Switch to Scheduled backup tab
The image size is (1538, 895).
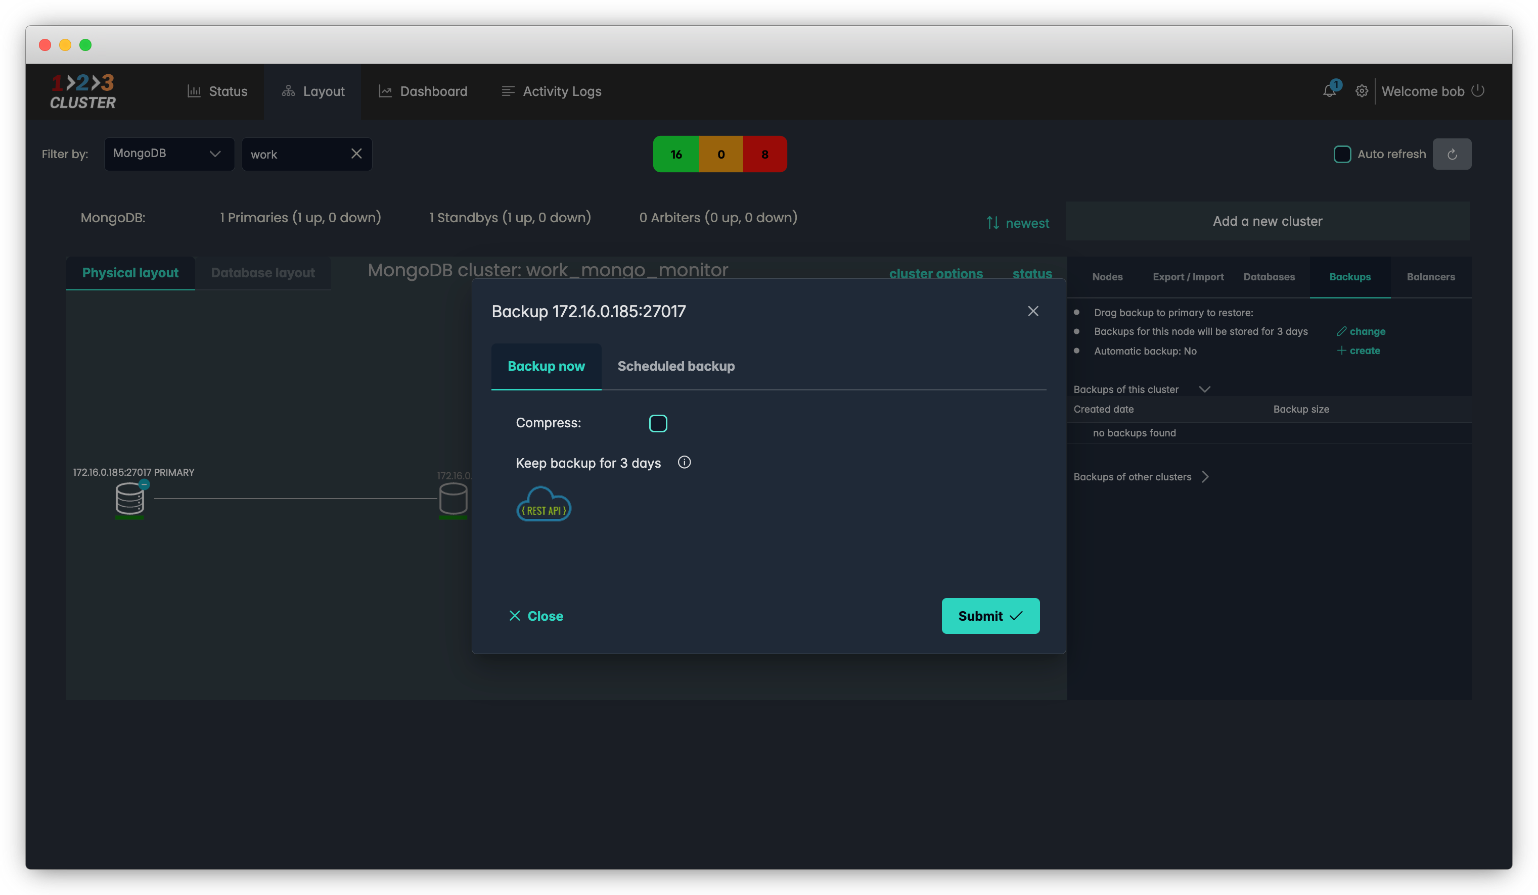point(675,366)
